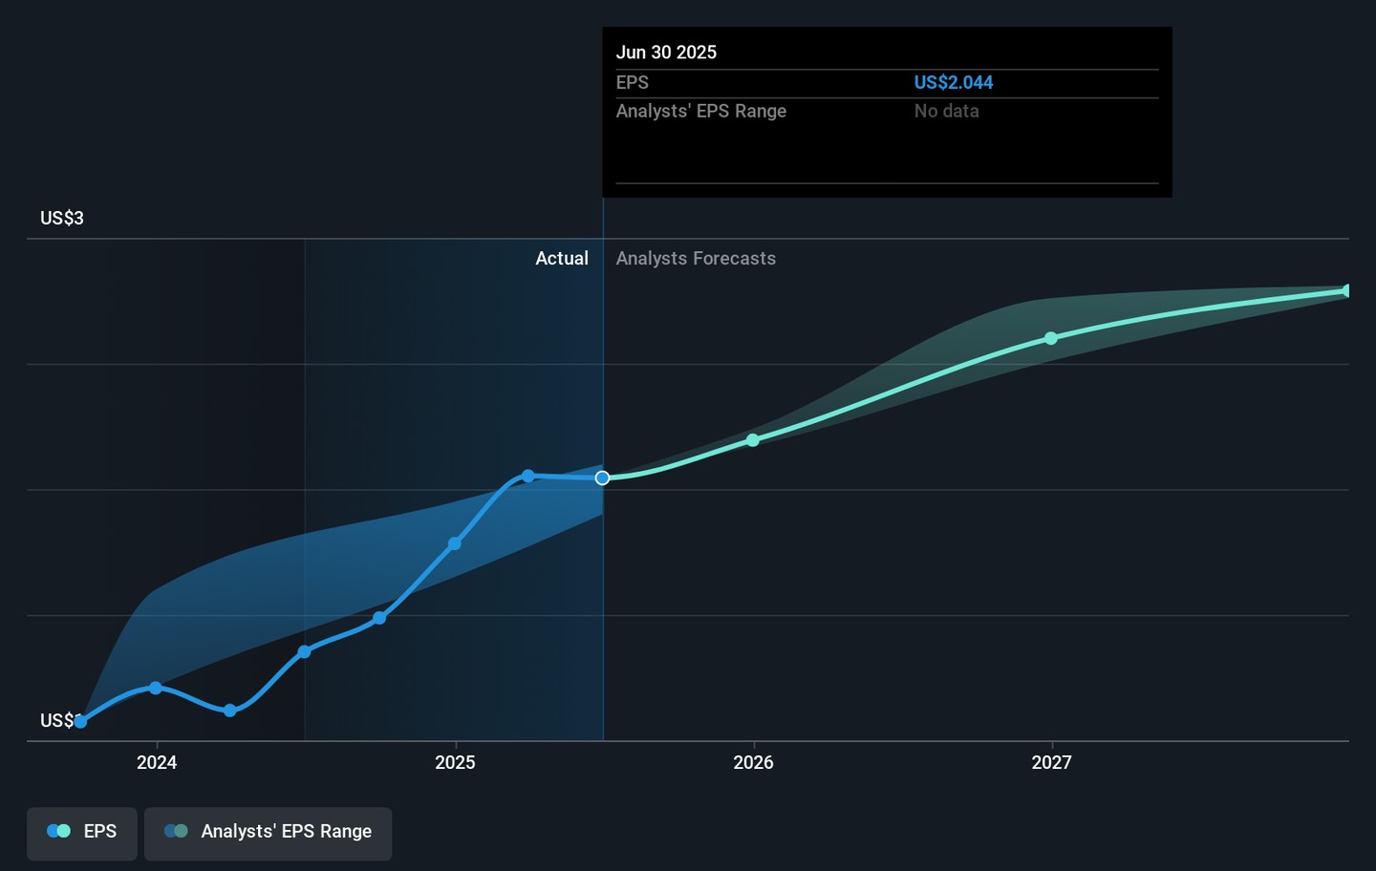Click the US$2.044 EPS value in tooltip

tap(953, 83)
